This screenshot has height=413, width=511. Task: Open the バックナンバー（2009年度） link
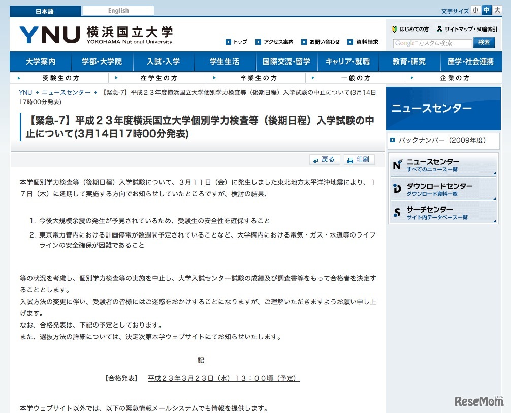pos(443,140)
